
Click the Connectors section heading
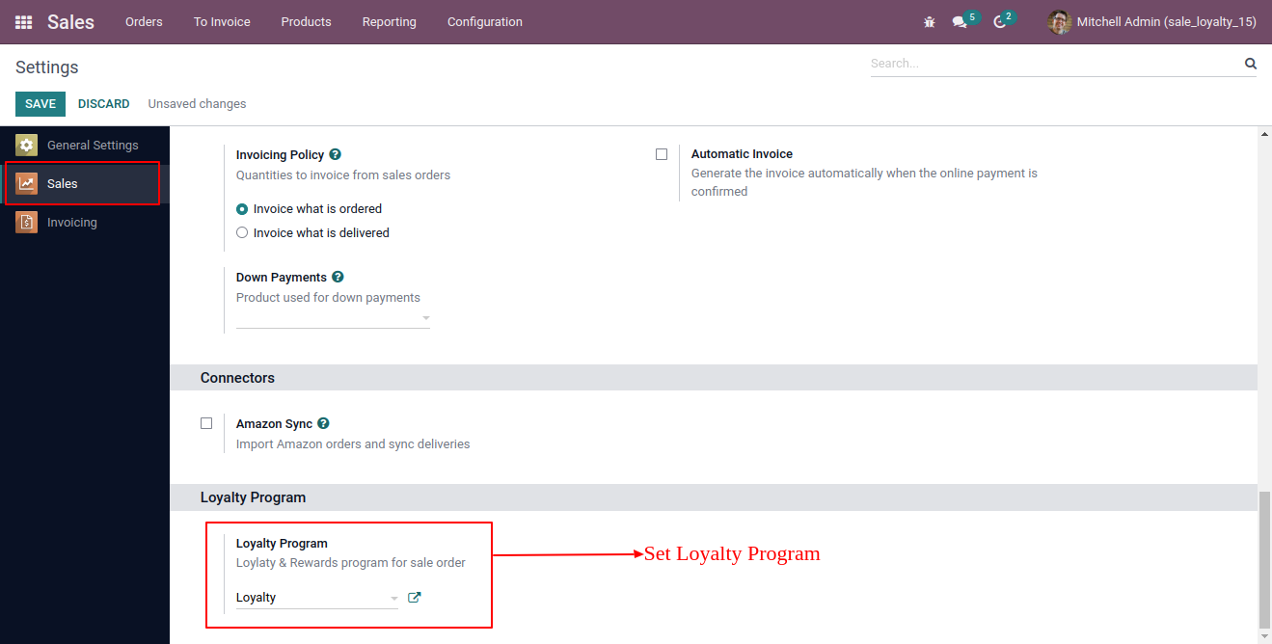pyautogui.click(x=237, y=378)
